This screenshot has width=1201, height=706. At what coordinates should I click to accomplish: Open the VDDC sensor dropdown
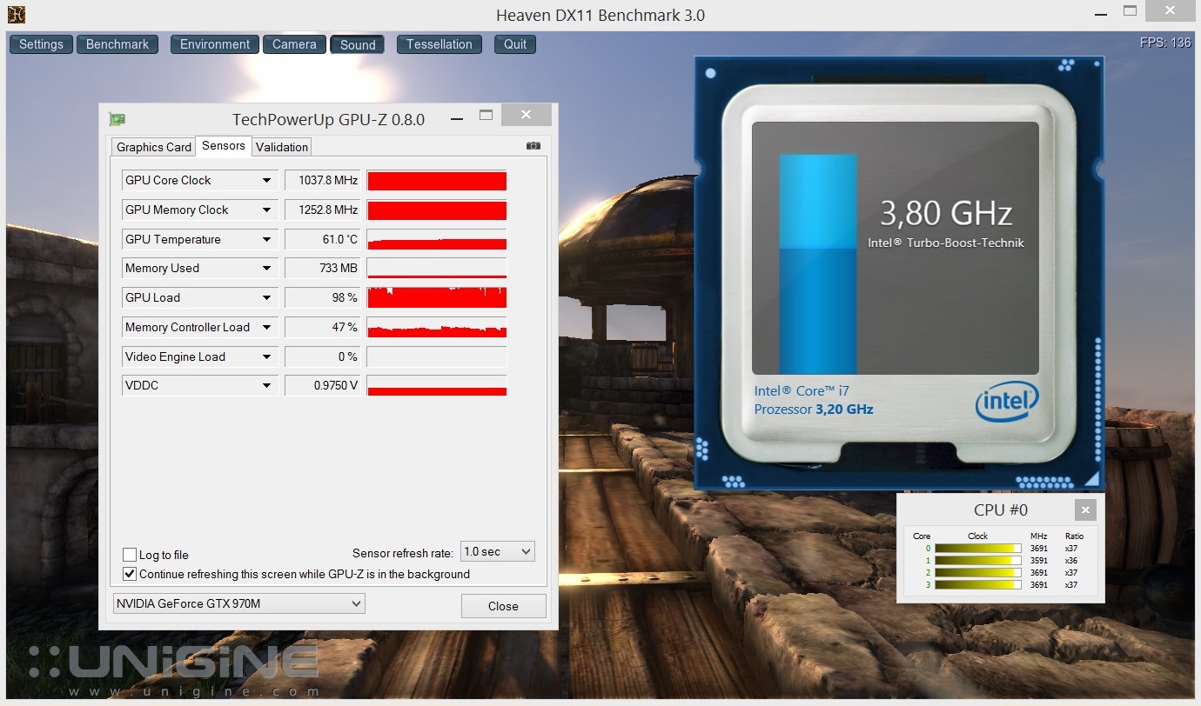267,385
